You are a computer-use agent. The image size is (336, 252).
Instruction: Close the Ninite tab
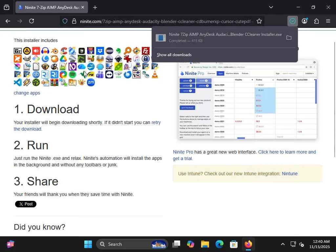click(83, 7)
